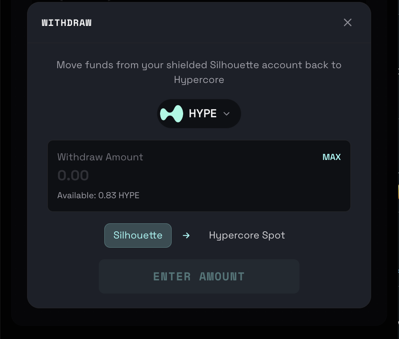This screenshot has height=339, width=399.
Task: Click the HYPE token logo icon
Action: [172, 114]
